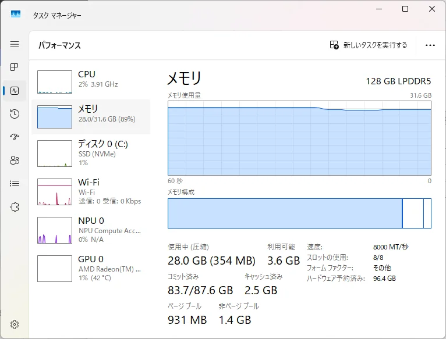
Task: Click the CPU mini graph thumbnail
Action: click(x=55, y=82)
